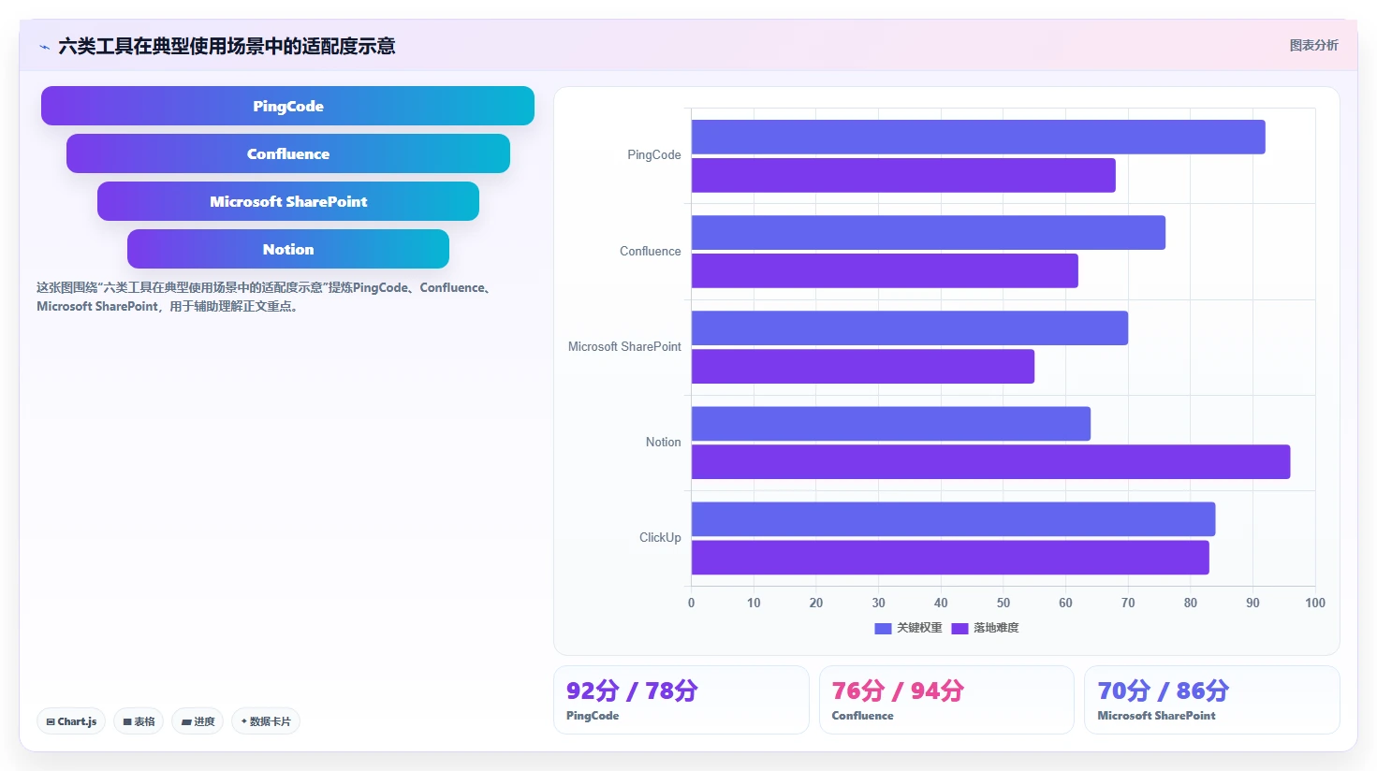Viewport: 1377px width, 771px height.
Task: Click the Confluence y-axis label
Action: coord(651,252)
